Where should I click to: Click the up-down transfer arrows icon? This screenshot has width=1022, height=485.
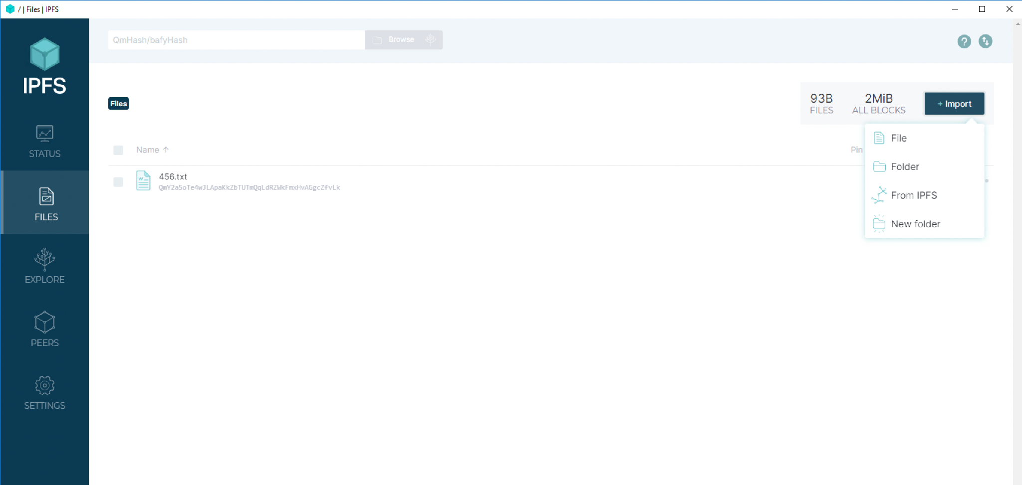pos(986,42)
